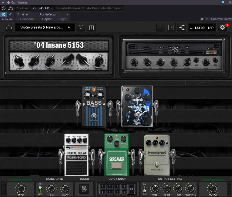This screenshot has height=197, width=232.
Task: Toggle the blue distortion pedal footswitch
Action: click(x=137, y=115)
